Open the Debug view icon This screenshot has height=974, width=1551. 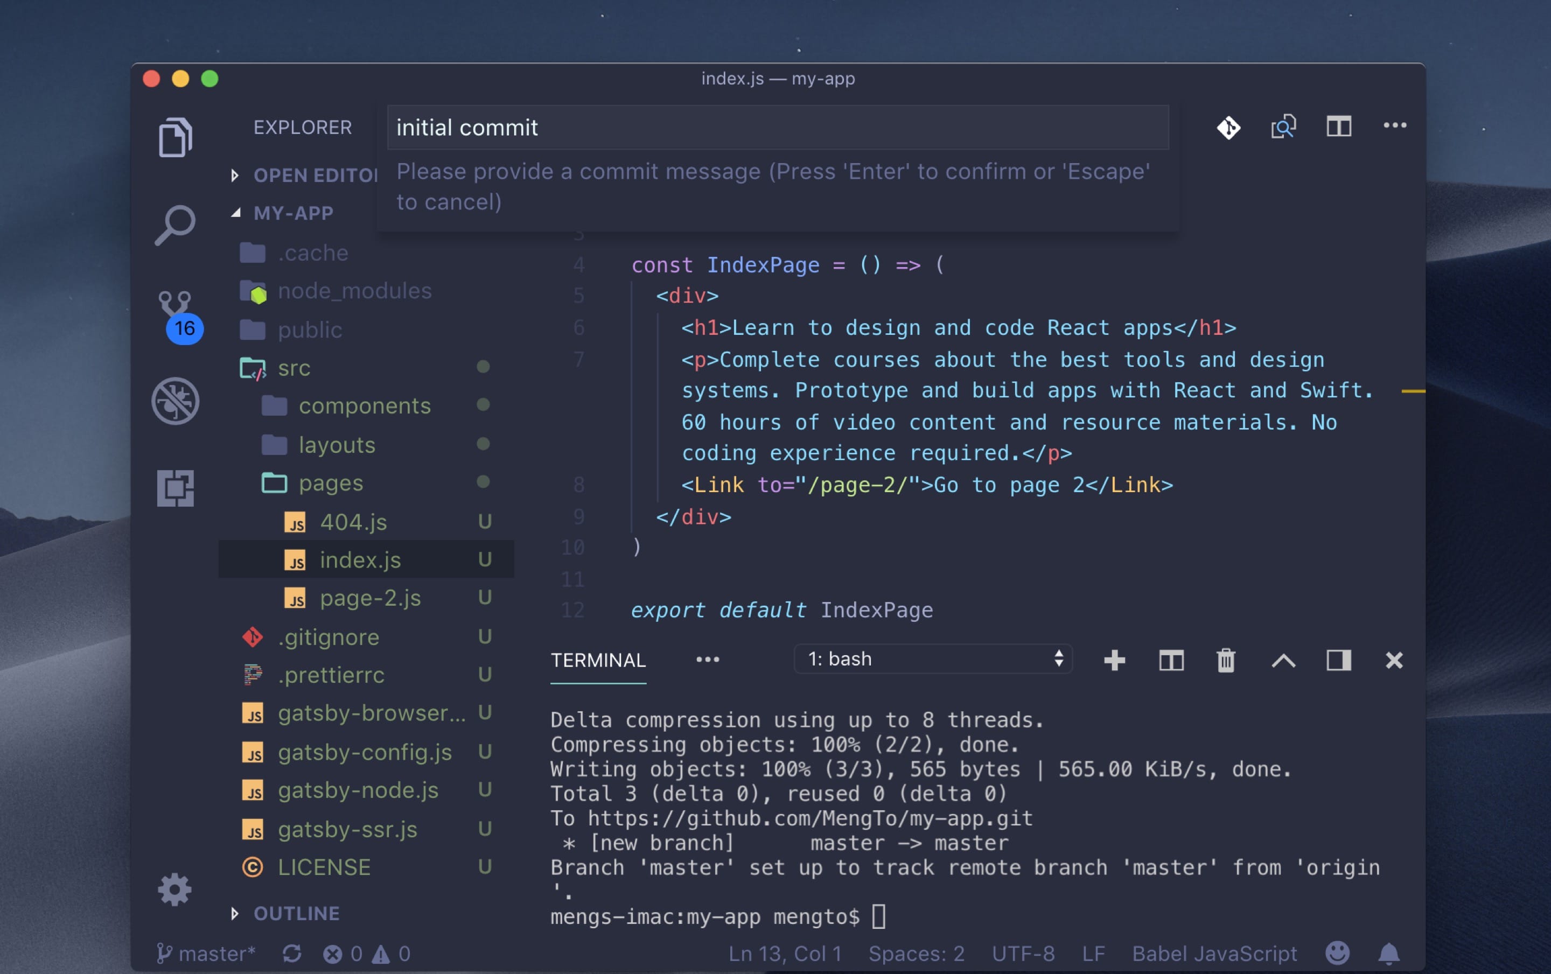tap(175, 401)
